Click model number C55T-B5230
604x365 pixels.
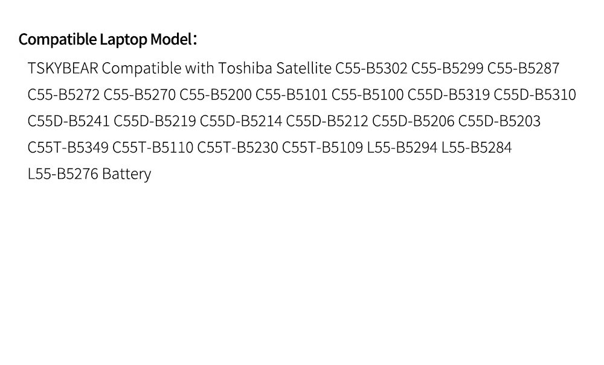[237, 148]
